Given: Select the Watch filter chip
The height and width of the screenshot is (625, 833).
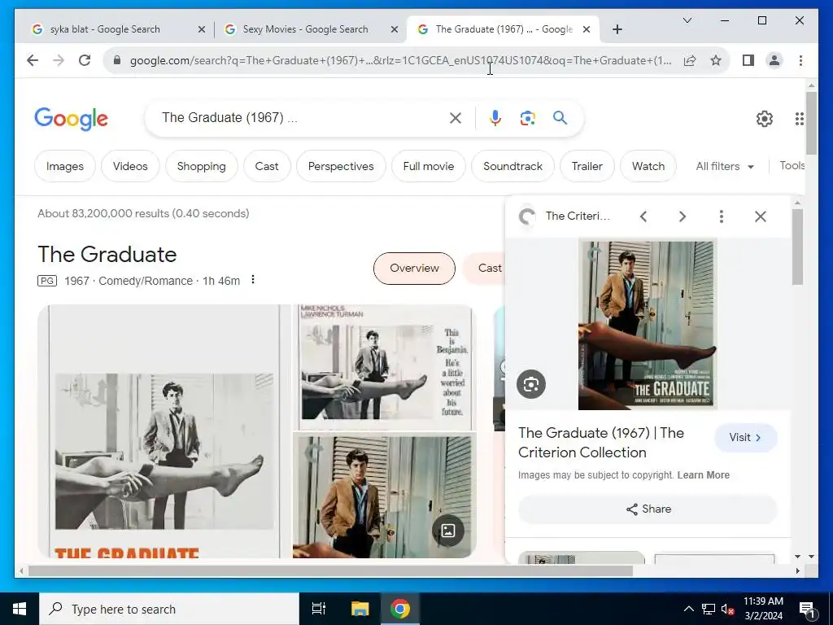Looking at the screenshot, I should 648,166.
